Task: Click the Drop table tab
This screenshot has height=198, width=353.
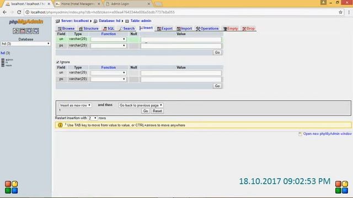Action: (x=249, y=29)
